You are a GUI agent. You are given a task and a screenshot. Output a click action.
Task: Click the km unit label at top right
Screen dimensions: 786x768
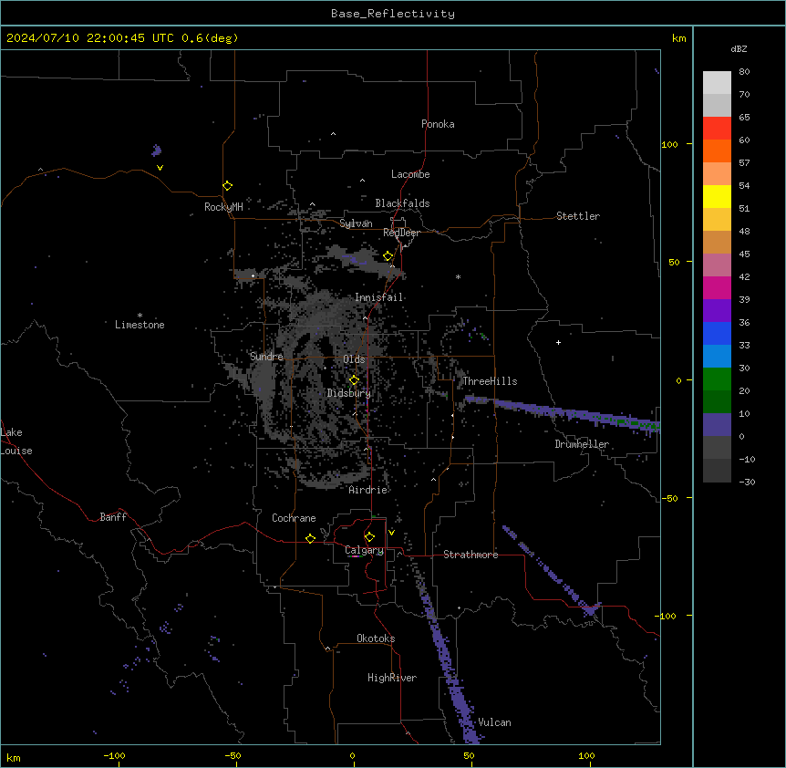point(679,38)
